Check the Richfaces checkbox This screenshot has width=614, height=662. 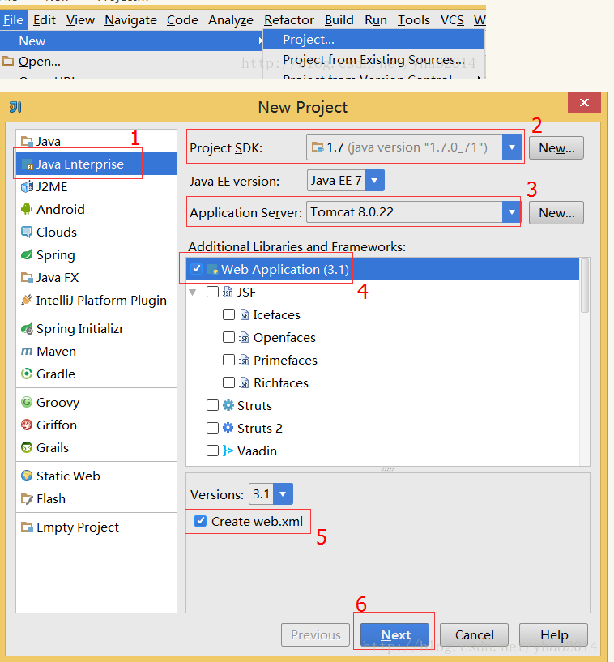point(228,382)
